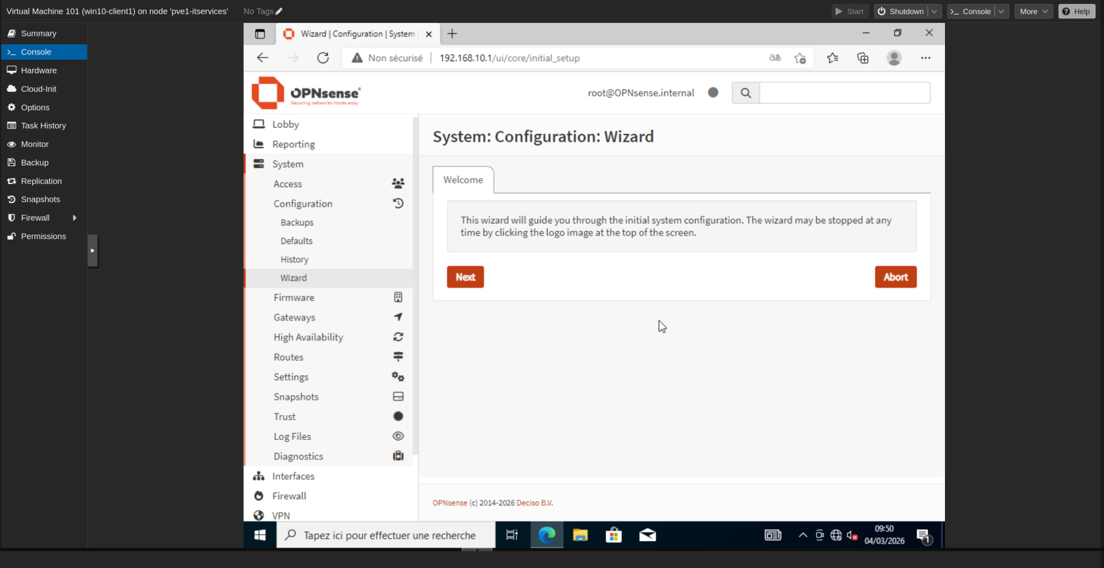Click the edit tags pencil icon
Screen dimensions: 1104x568
tap(279, 11)
